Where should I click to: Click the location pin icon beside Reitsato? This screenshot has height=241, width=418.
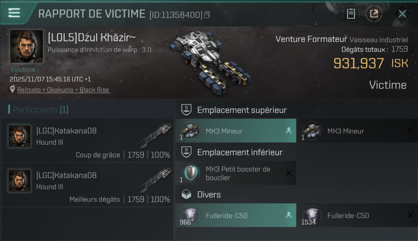13,90
